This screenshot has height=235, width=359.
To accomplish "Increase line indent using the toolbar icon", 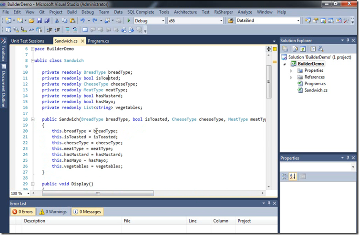I will tap(57, 29).
